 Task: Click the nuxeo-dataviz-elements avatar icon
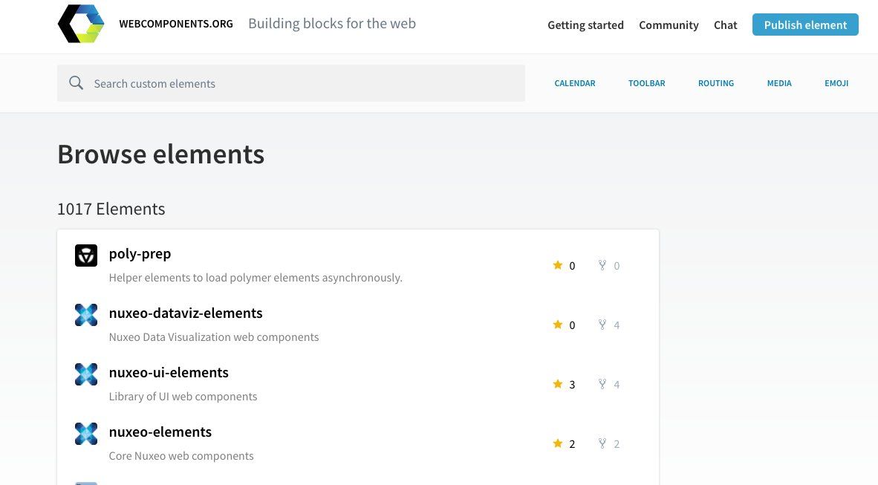(86, 315)
